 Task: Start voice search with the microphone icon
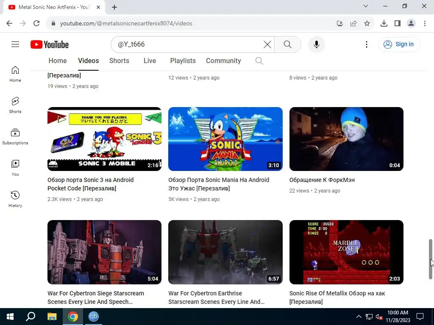click(316, 44)
